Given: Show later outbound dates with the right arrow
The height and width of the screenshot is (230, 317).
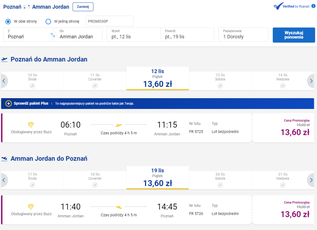Looking at the screenshot, I should click(x=311, y=81).
